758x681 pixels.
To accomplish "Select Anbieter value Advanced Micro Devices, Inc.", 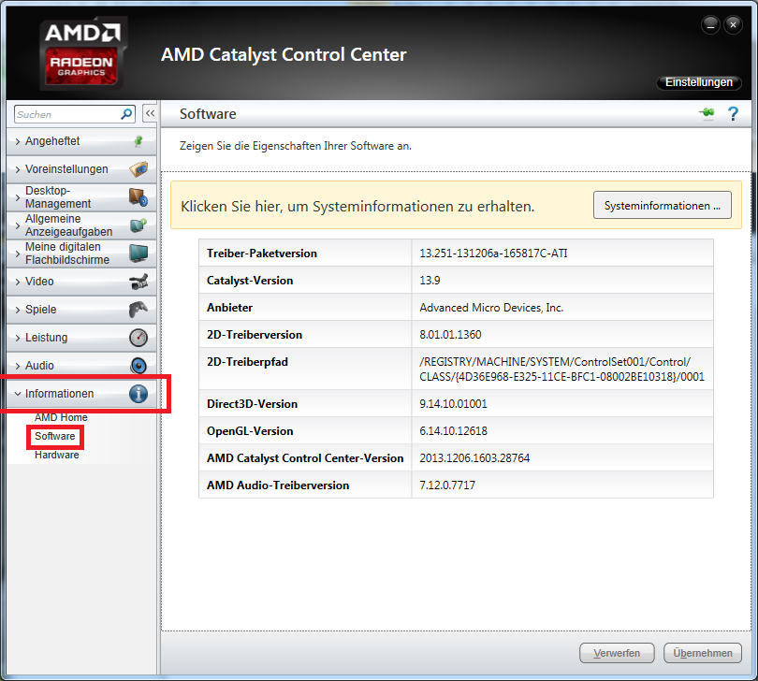I will 491,308.
